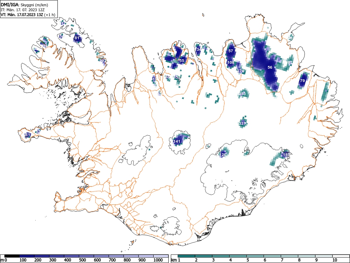Click the dark teal swatch between km 1 and 2
Image resolution: width=350 pixels, height=263 pixels.
point(187,256)
